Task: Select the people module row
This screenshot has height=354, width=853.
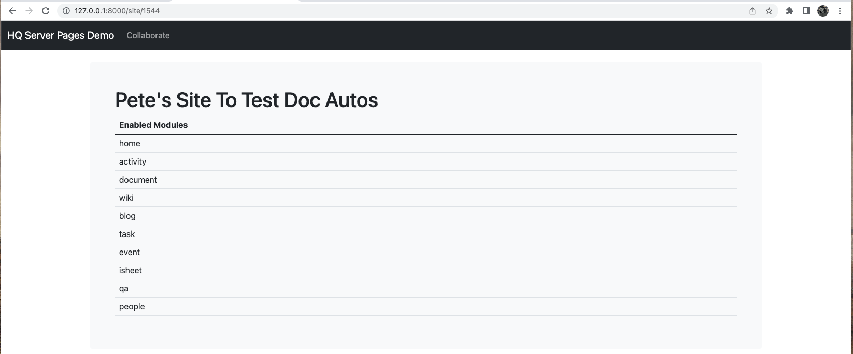Action: (x=132, y=306)
